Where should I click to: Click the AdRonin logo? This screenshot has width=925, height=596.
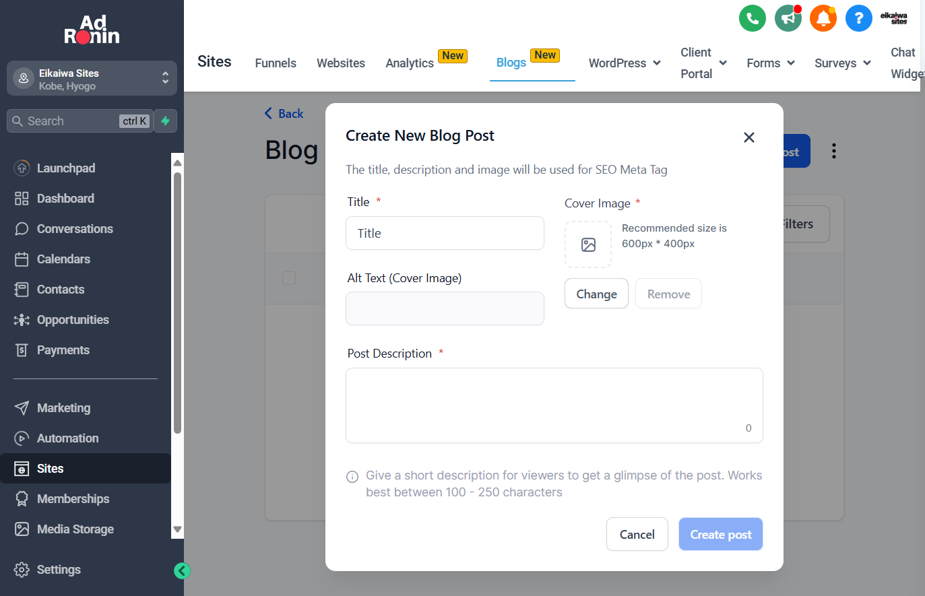92,30
